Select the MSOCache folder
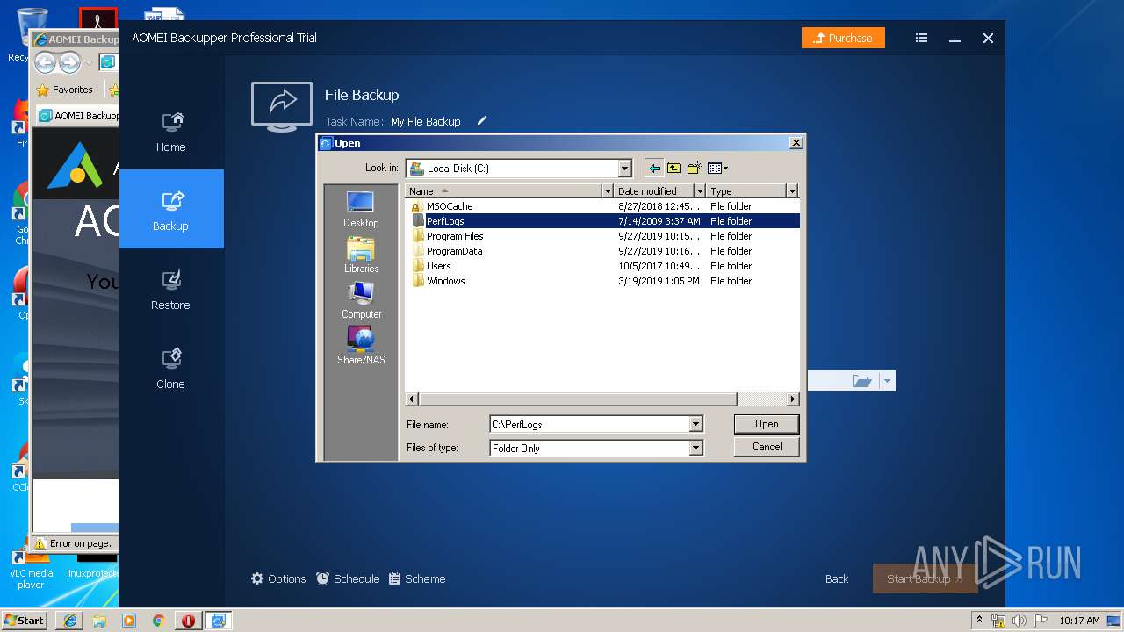Image resolution: width=1124 pixels, height=632 pixels. coord(602,206)
